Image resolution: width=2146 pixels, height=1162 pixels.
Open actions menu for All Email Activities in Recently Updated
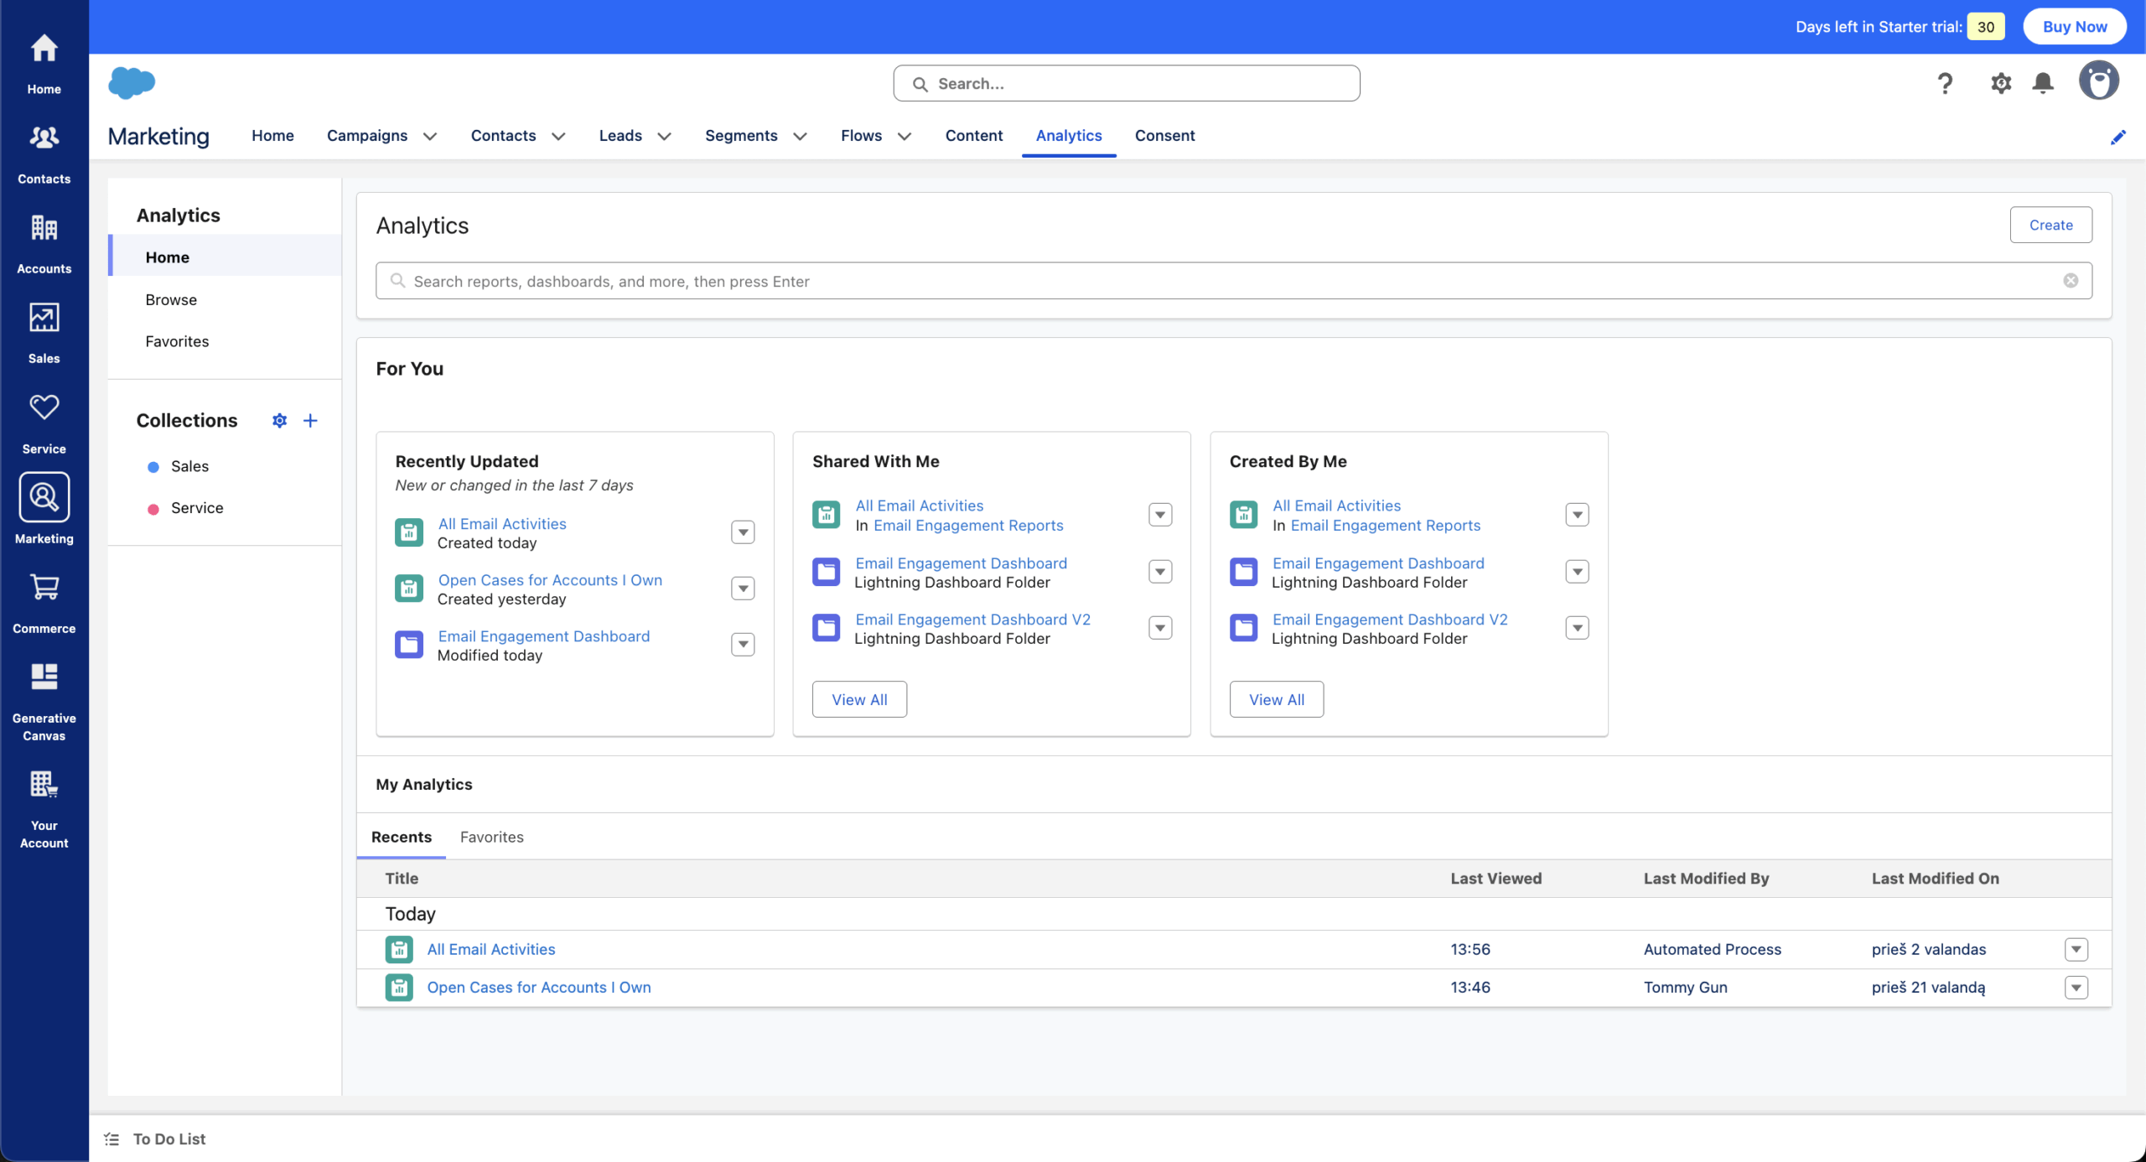coord(743,532)
